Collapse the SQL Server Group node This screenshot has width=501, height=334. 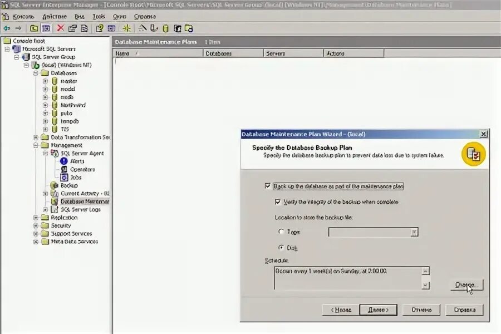coord(17,57)
